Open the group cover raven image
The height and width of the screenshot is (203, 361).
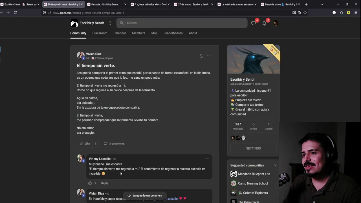254,59
